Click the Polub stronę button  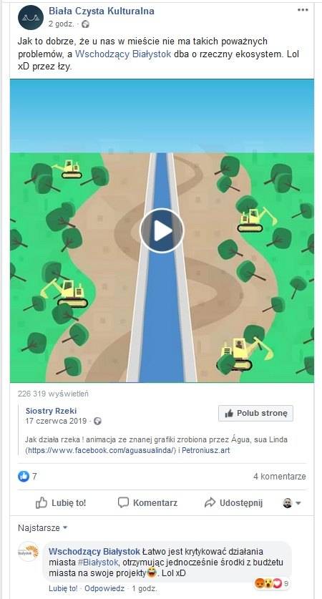point(255,414)
